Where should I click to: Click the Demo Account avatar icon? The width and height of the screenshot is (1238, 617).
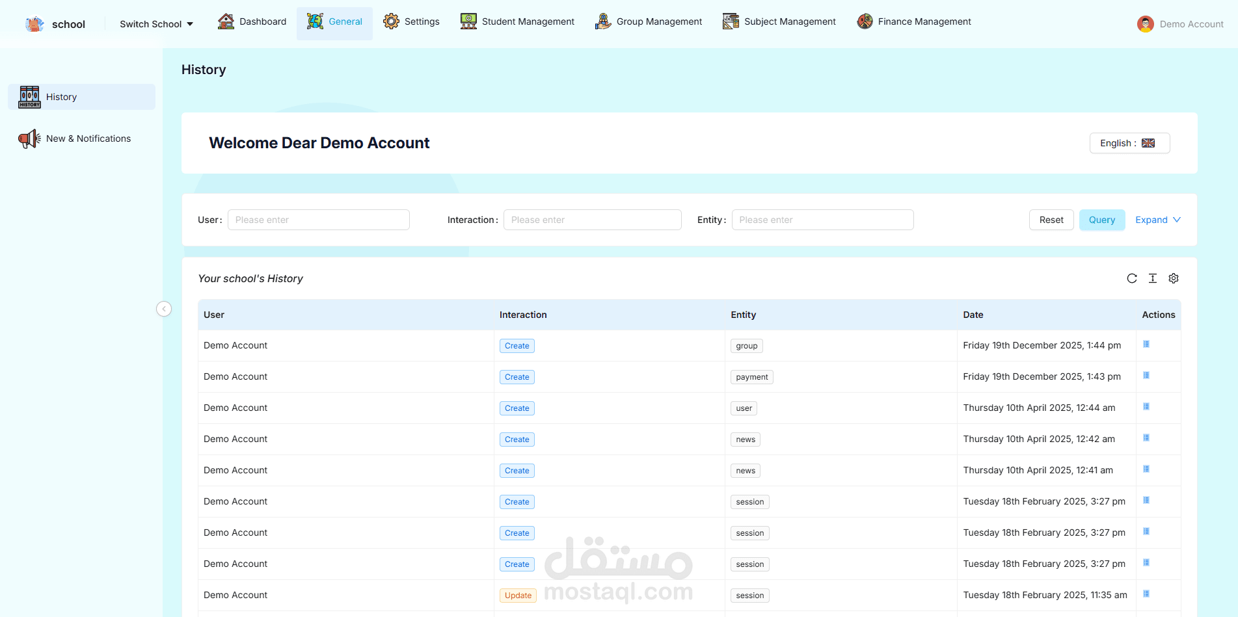click(x=1146, y=24)
